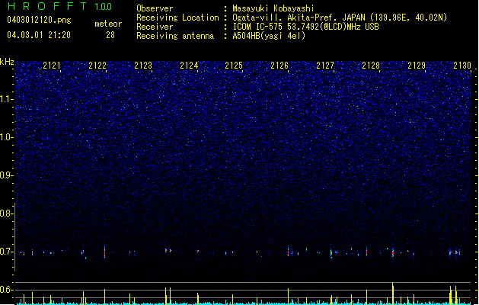Click the 2125 time marker

click(234, 66)
